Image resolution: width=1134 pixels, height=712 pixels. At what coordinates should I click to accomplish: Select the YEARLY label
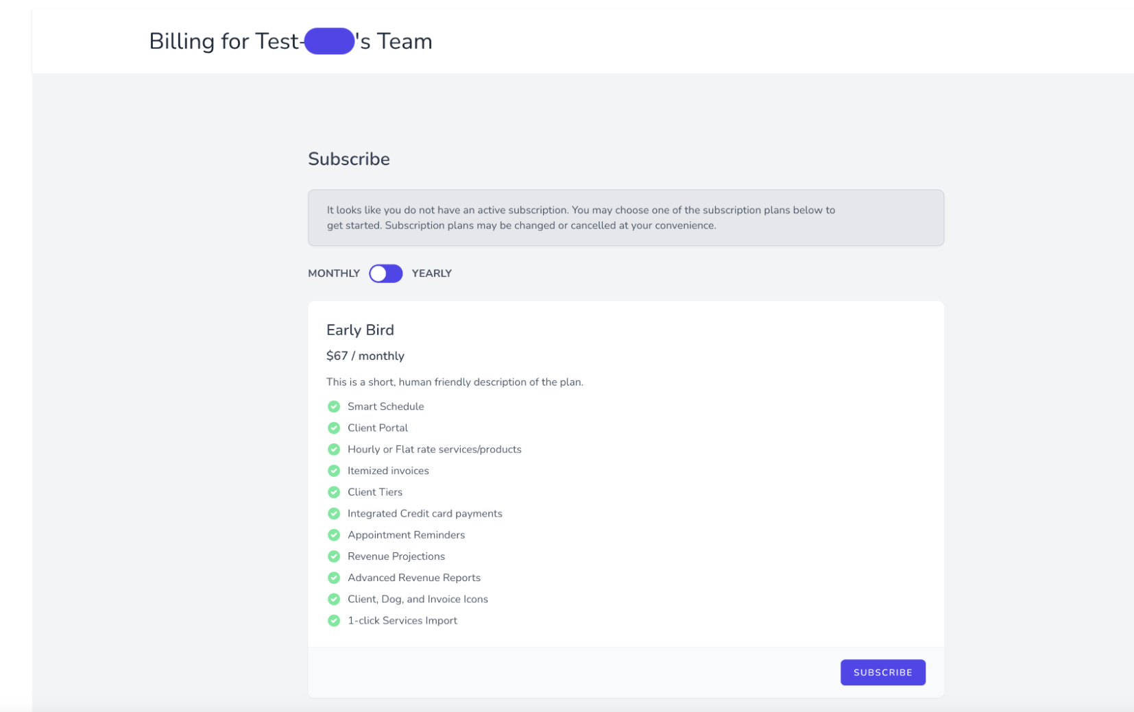tap(431, 273)
